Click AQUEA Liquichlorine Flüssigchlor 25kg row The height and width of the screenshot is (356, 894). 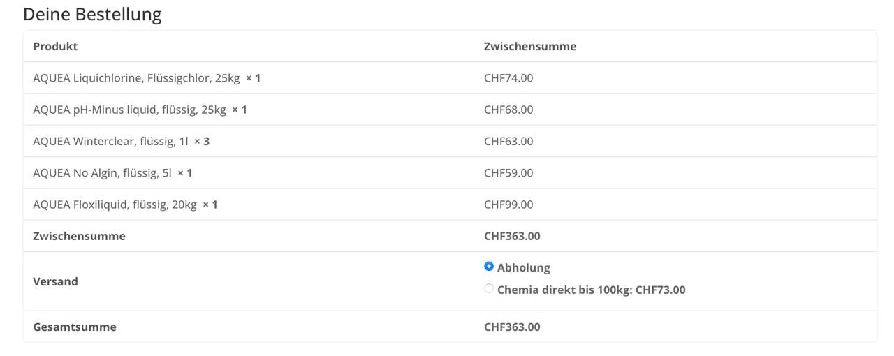pyautogui.click(x=450, y=78)
